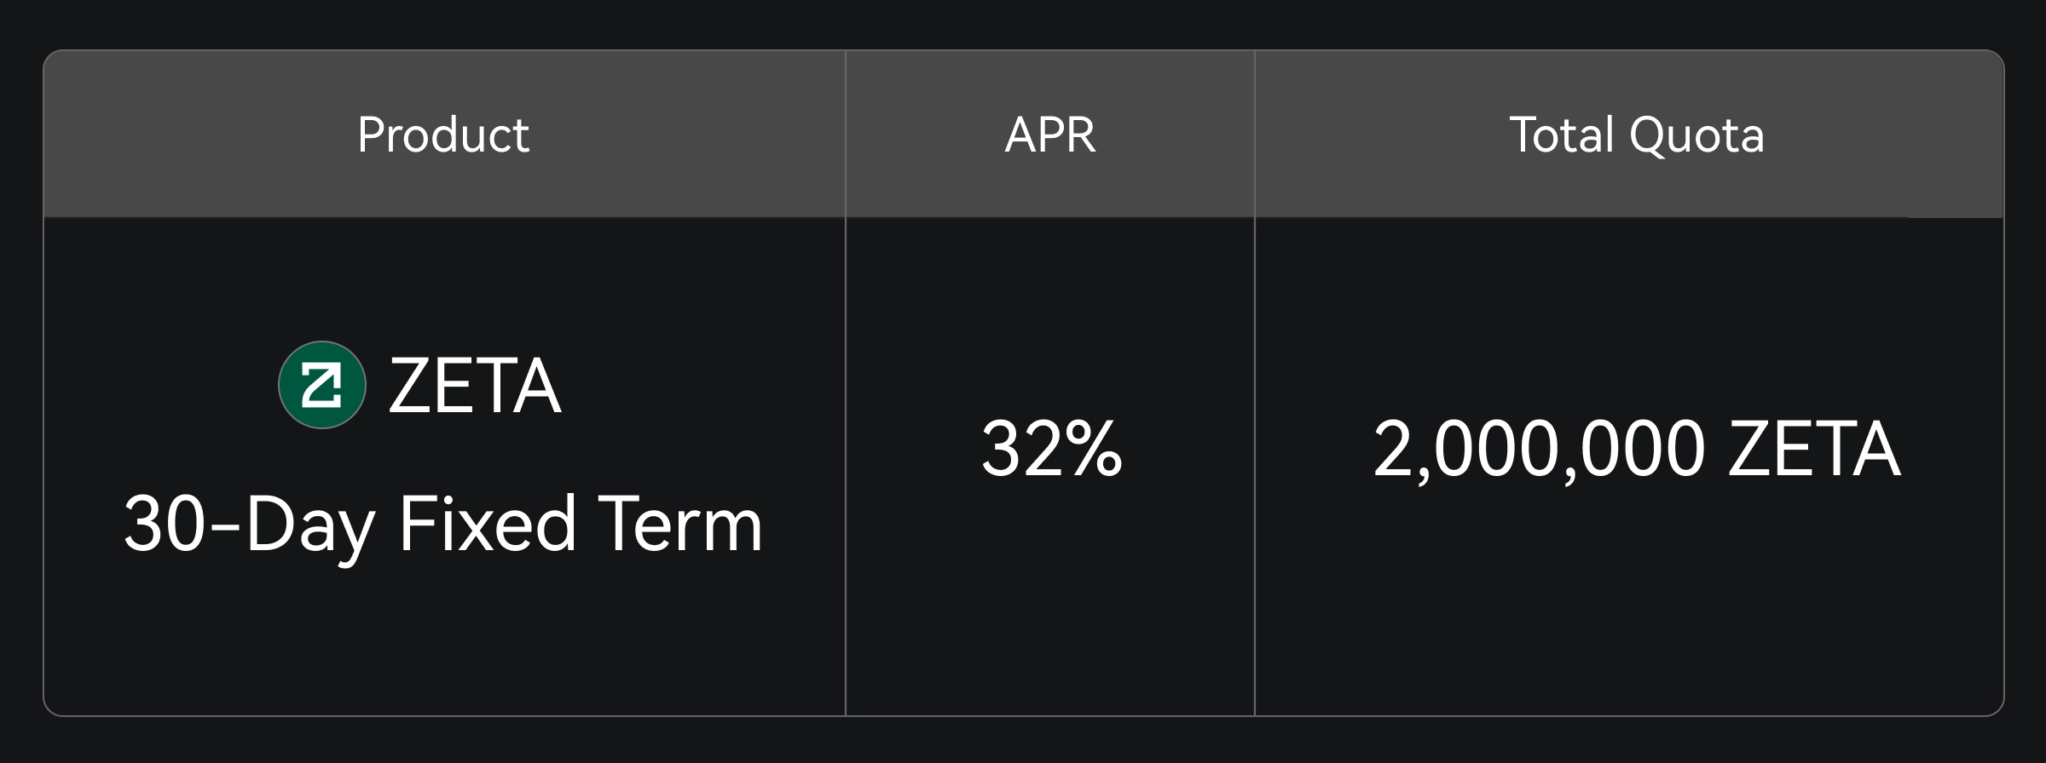Click the ZETA unit in quota cell

(1814, 449)
